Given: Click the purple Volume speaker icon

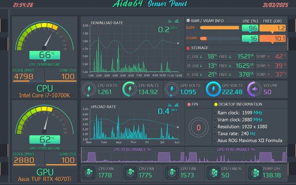Looking at the screenshot, I should 254,89.
